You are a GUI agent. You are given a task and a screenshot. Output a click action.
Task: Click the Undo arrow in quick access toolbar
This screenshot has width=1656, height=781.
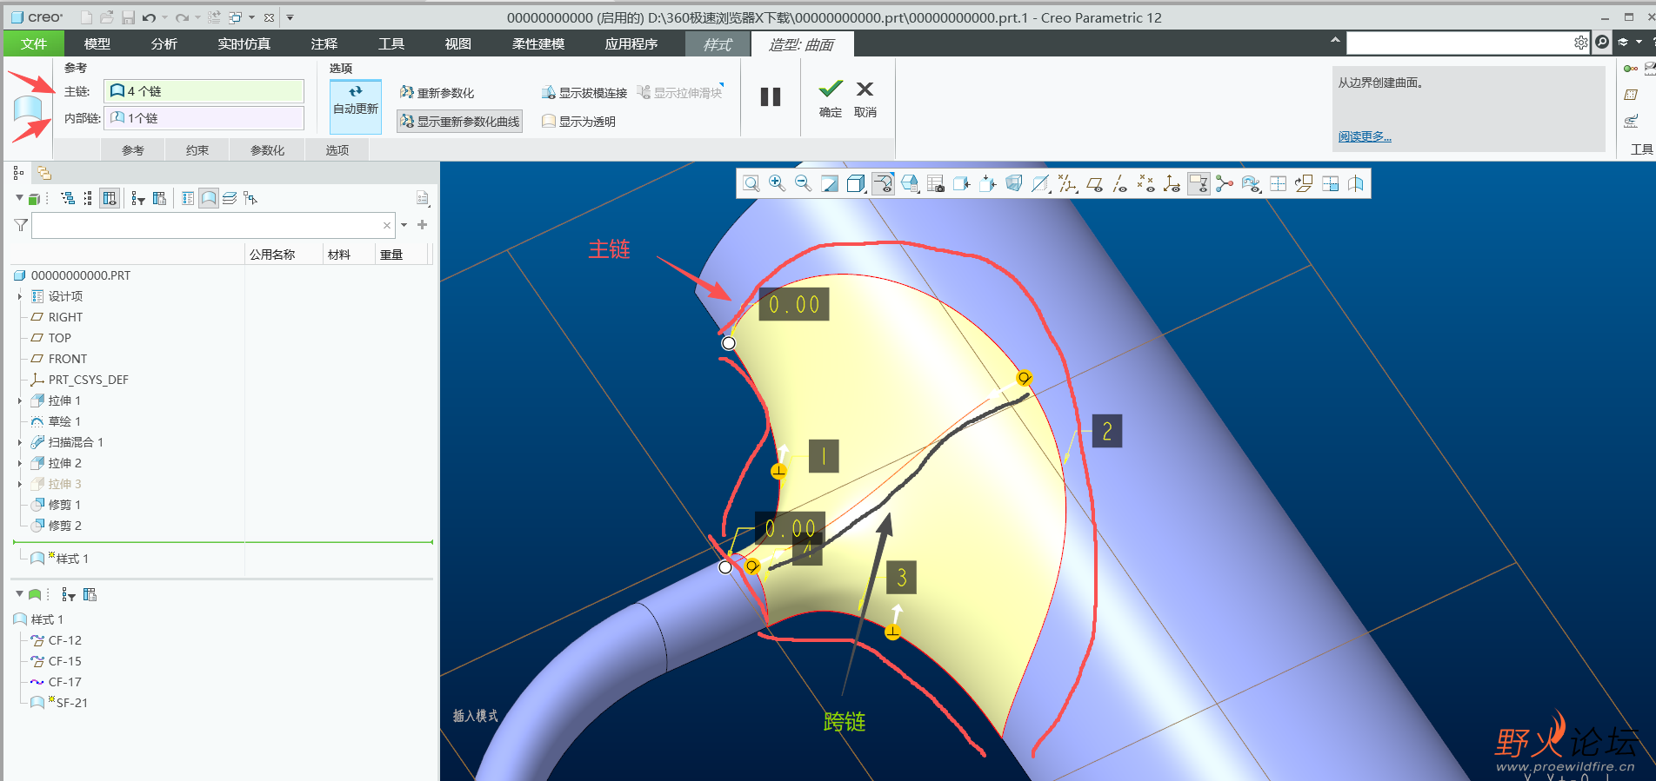[149, 17]
